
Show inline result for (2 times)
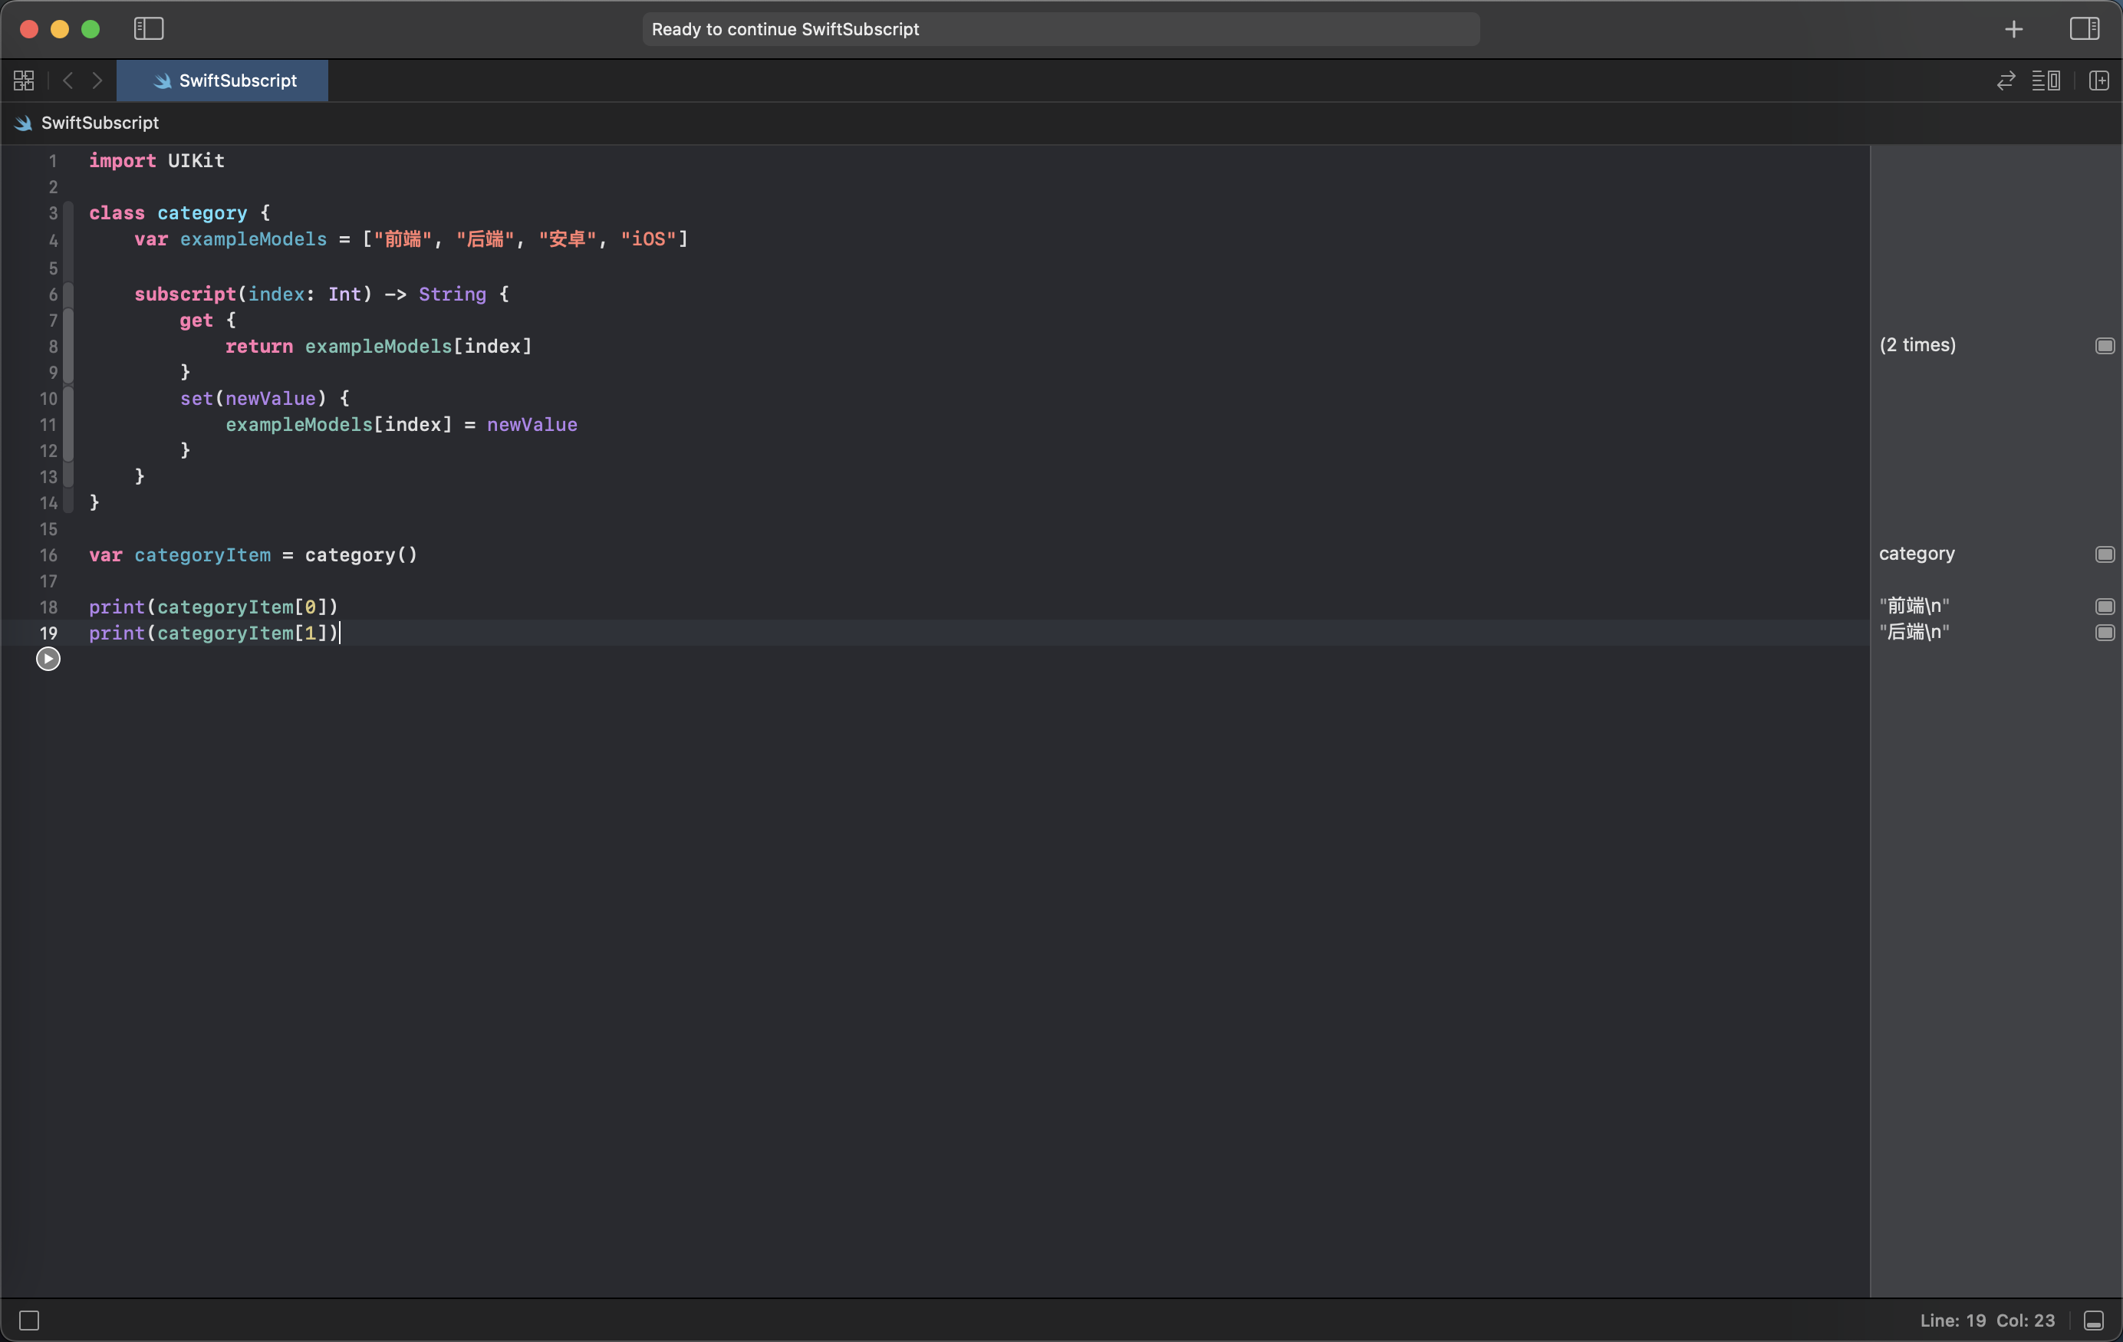[x=2105, y=346]
